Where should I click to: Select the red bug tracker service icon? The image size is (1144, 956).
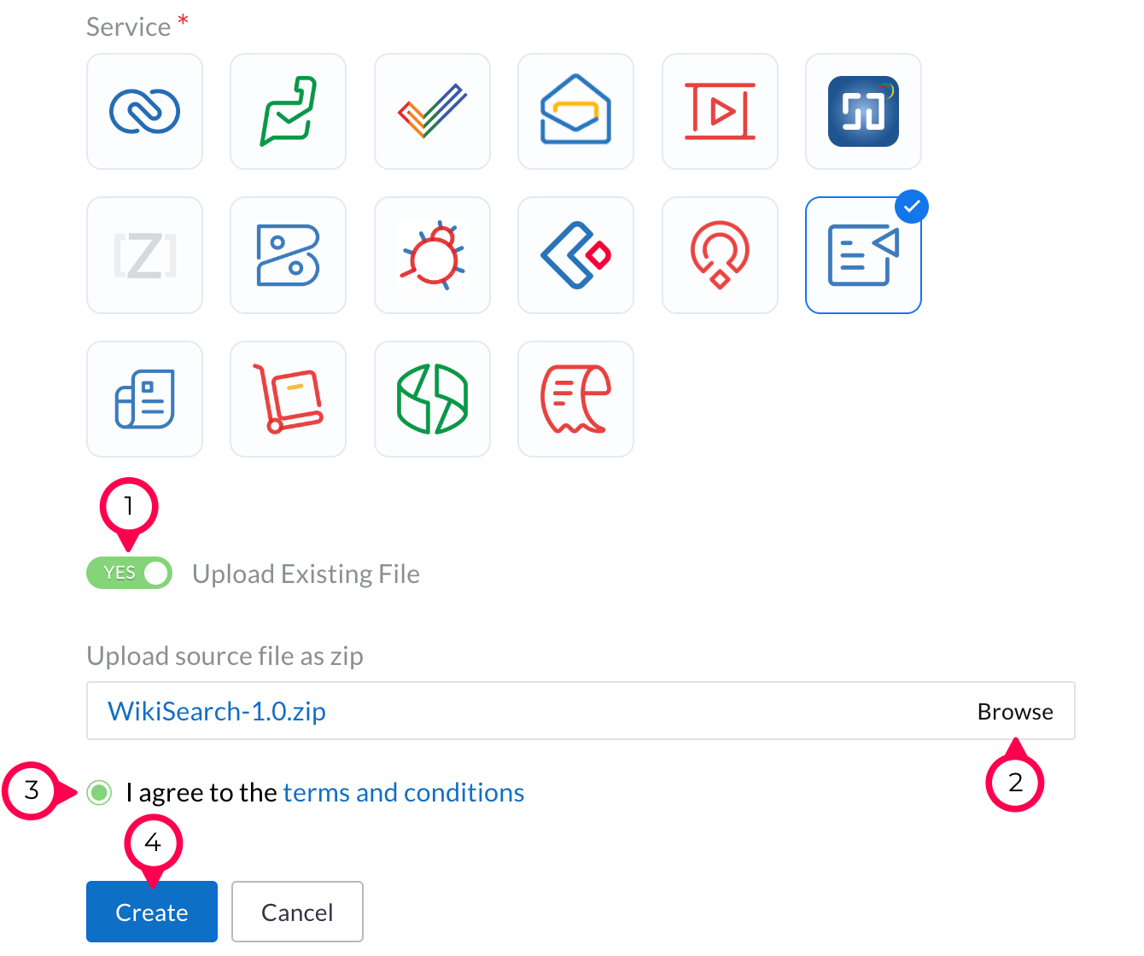[x=432, y=255]
